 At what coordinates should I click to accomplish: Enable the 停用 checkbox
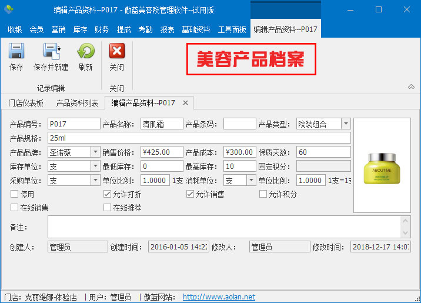pos(15,194)
